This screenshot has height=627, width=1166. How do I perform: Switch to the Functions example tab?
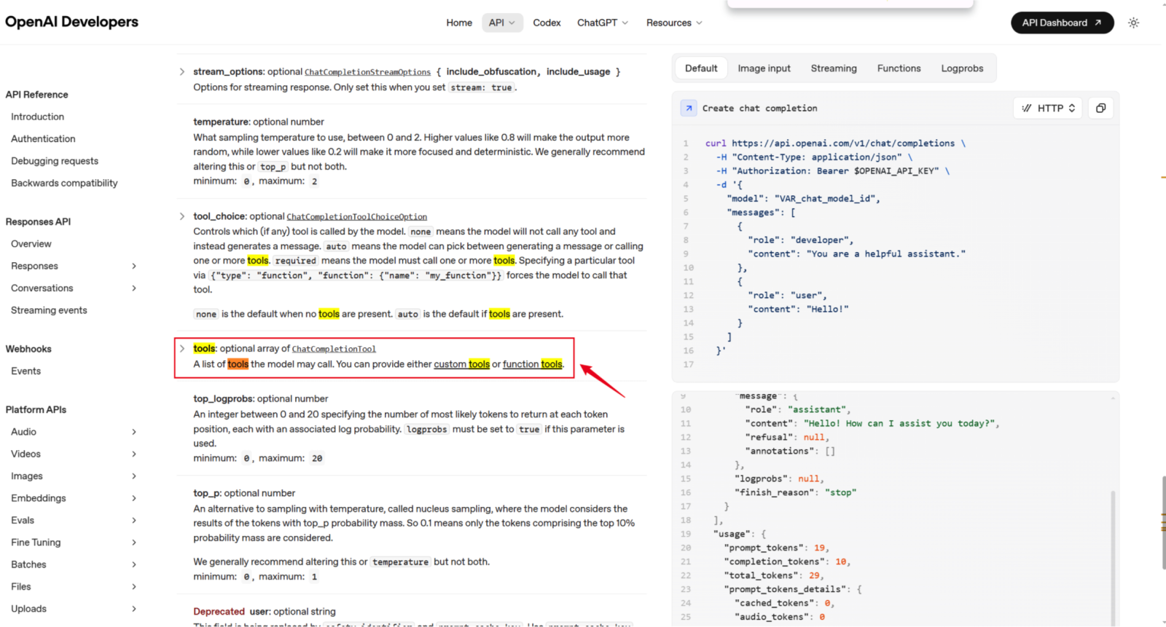(899, 68)
